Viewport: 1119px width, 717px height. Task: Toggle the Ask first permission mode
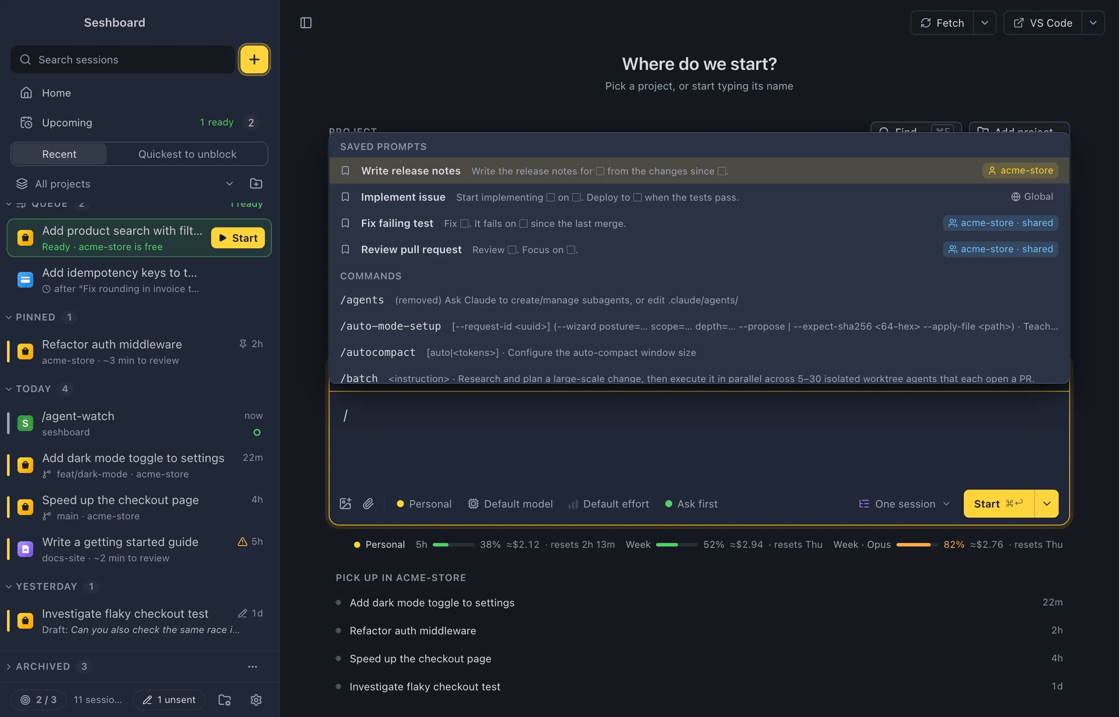pyautogui.click(x=692, y=504)
